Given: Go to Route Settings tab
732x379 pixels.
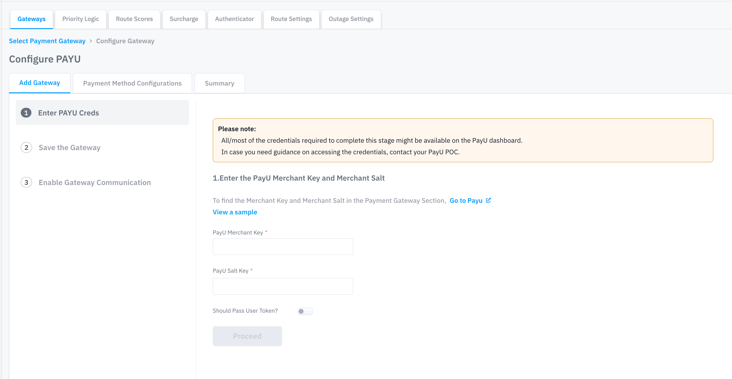Looking at the screenshot, I should tap(291, 19).
